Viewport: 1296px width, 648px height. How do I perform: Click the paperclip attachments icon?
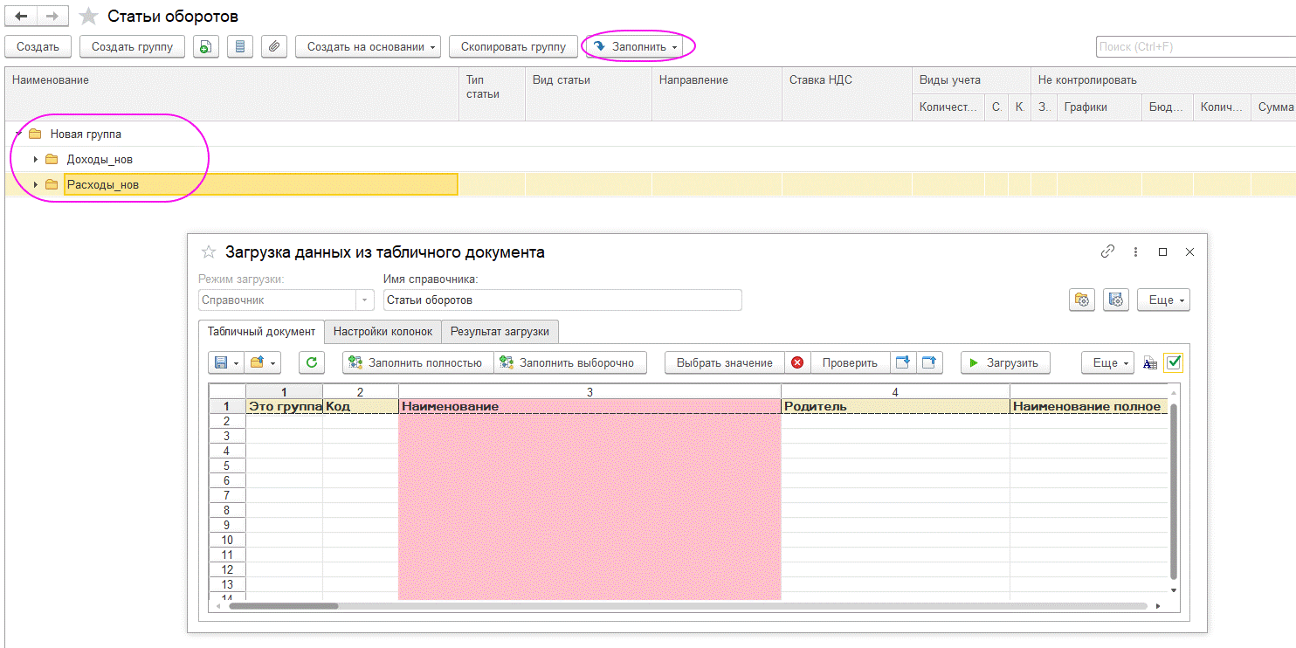coord(273,47)
